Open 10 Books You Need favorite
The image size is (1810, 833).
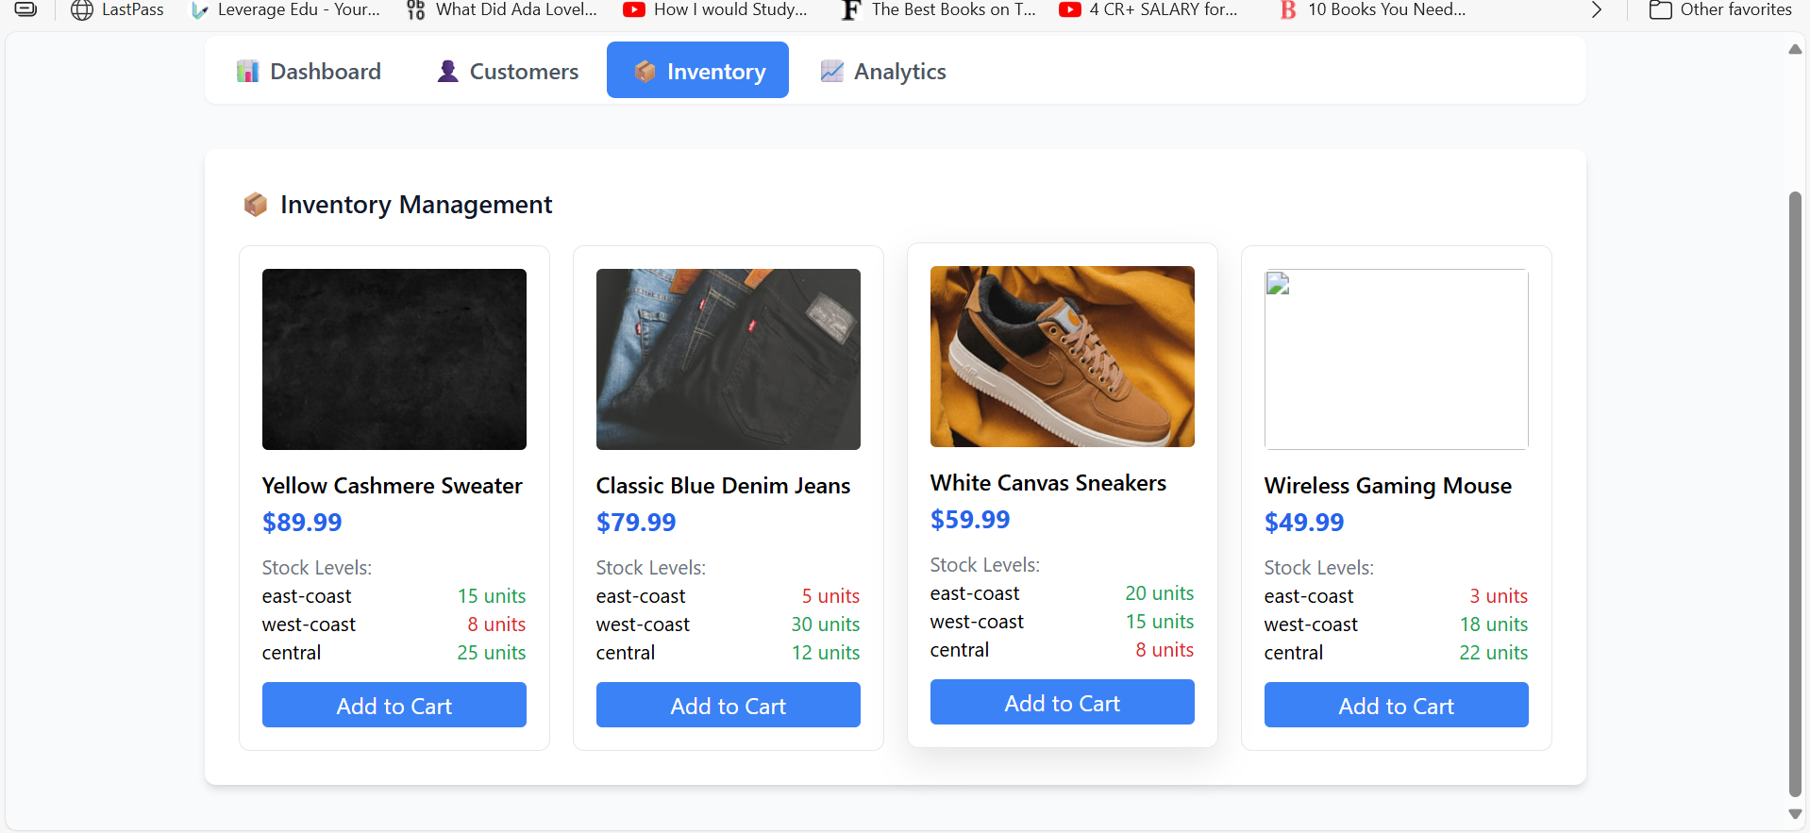point(1373,10)
